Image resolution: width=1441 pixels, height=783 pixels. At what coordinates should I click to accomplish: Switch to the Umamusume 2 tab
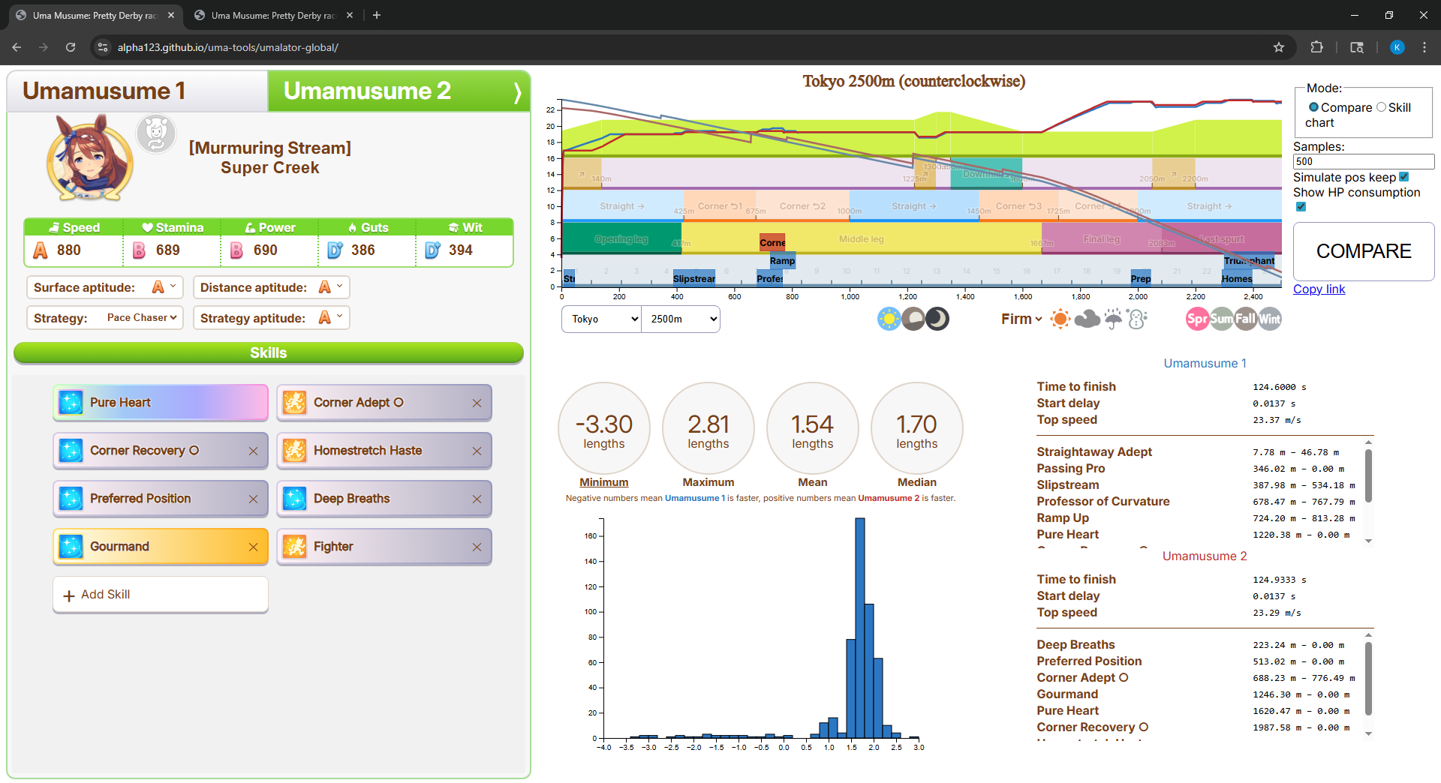[399, 91]
